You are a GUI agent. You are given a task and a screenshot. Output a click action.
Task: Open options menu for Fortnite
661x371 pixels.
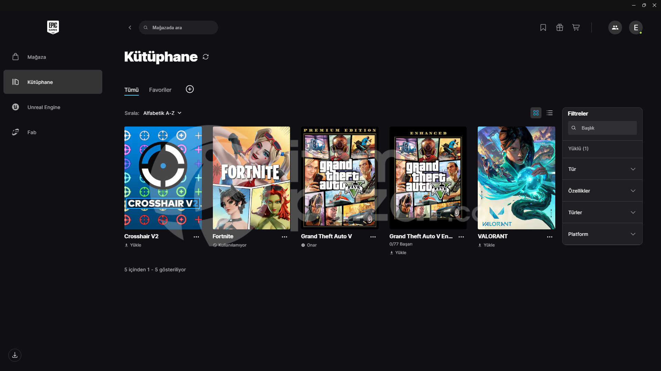tap(285, 237)
